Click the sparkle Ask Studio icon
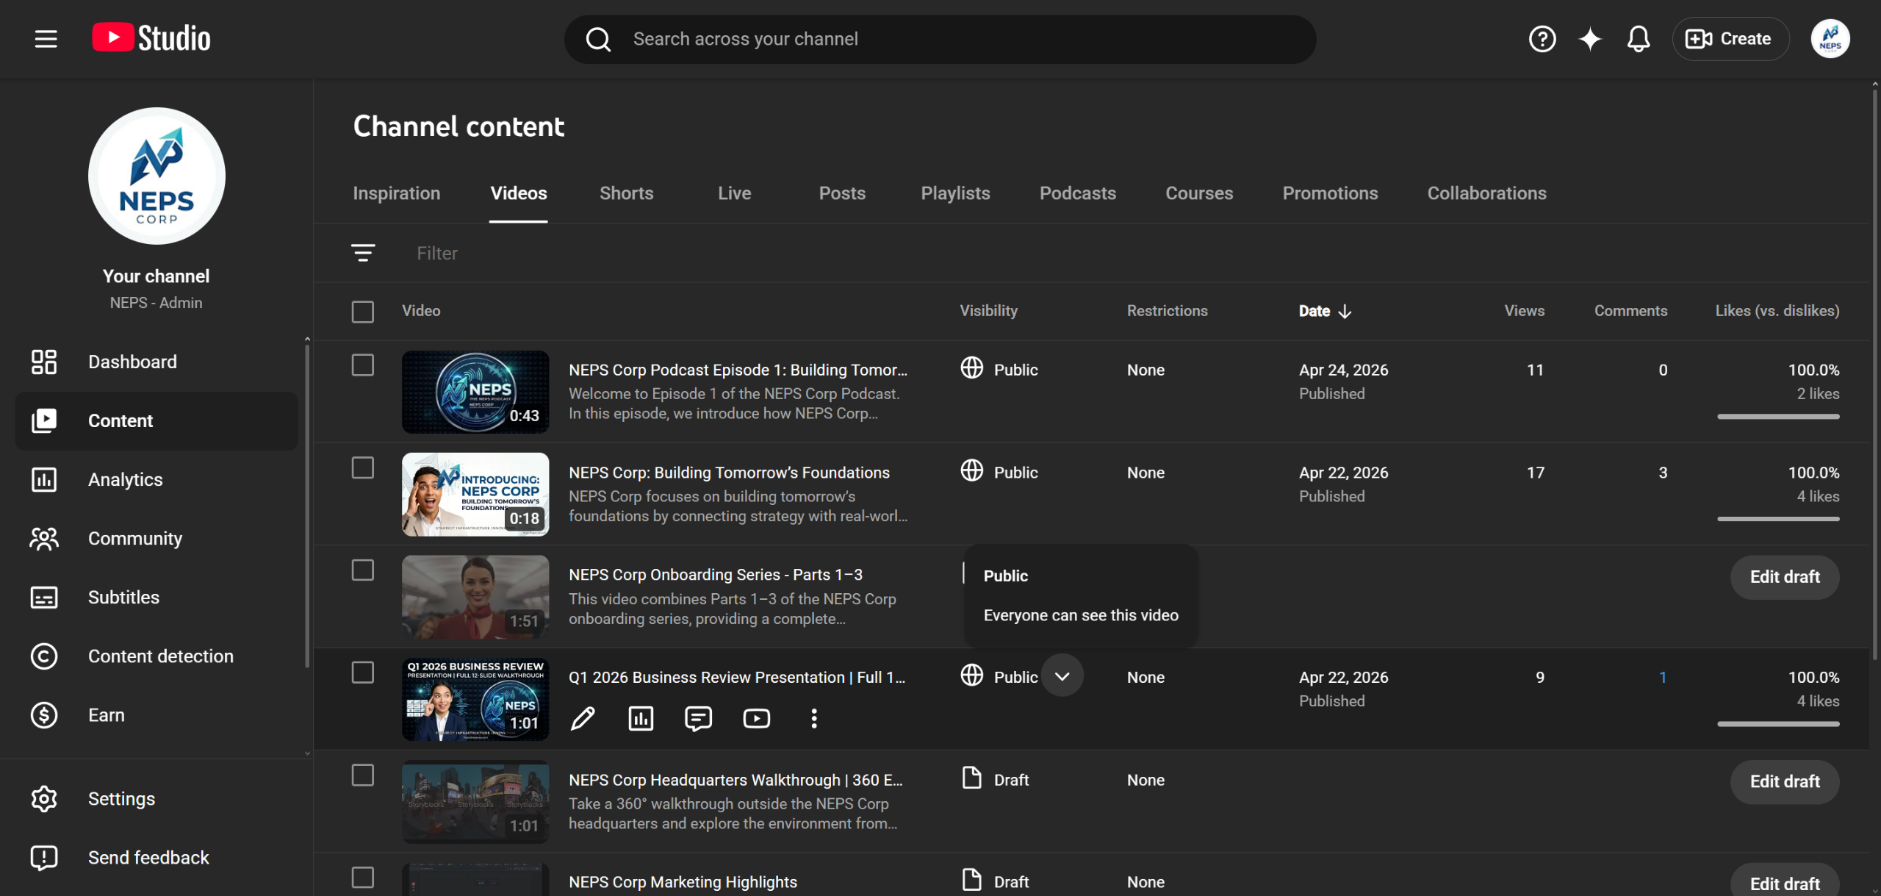The width and height of the screenshot is (1881, 896). tap(1590, 39)
